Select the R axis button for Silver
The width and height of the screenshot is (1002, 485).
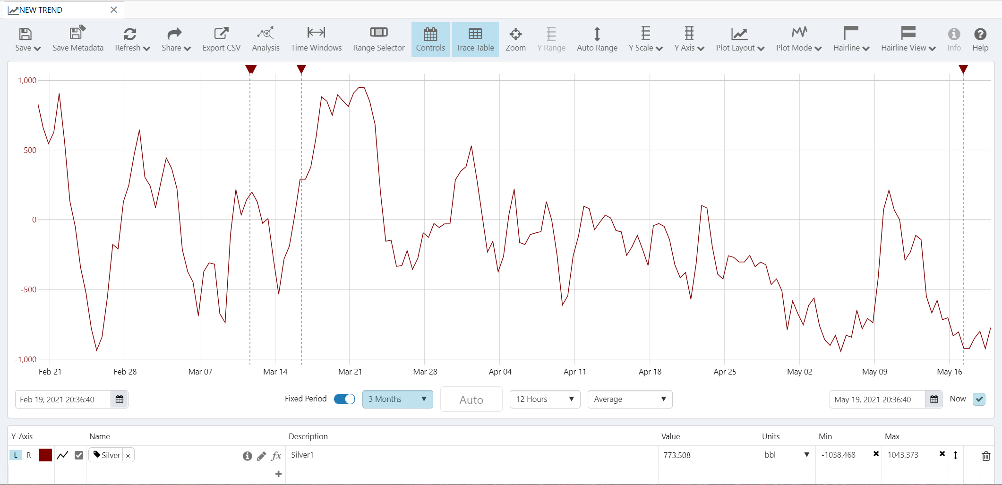29,455
